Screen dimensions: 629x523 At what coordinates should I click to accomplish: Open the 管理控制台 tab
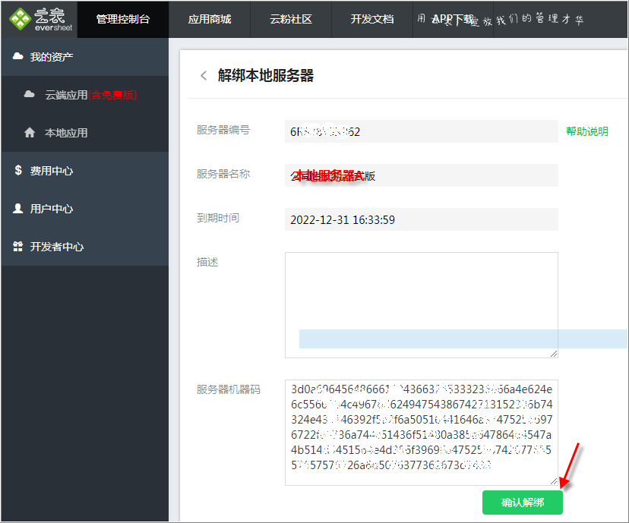tap(123, 19)
